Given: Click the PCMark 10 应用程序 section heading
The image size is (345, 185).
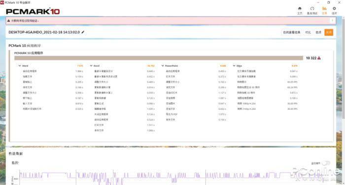Looking at the screenshot, I should click(25, 45).
